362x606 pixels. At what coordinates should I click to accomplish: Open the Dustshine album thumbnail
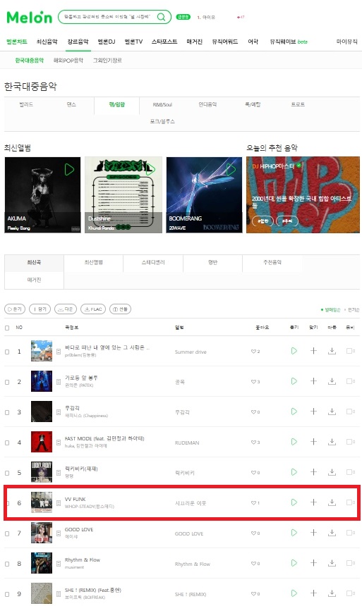pos(123,194)
